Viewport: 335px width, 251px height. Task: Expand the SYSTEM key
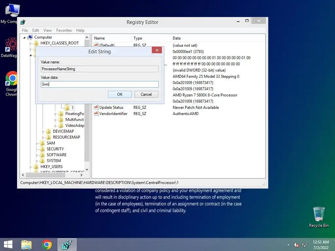(37, 161)
